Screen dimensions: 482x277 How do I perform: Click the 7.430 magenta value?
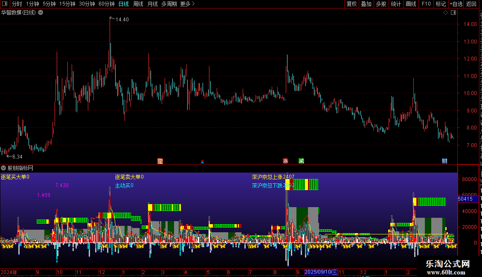coord(62,185)
